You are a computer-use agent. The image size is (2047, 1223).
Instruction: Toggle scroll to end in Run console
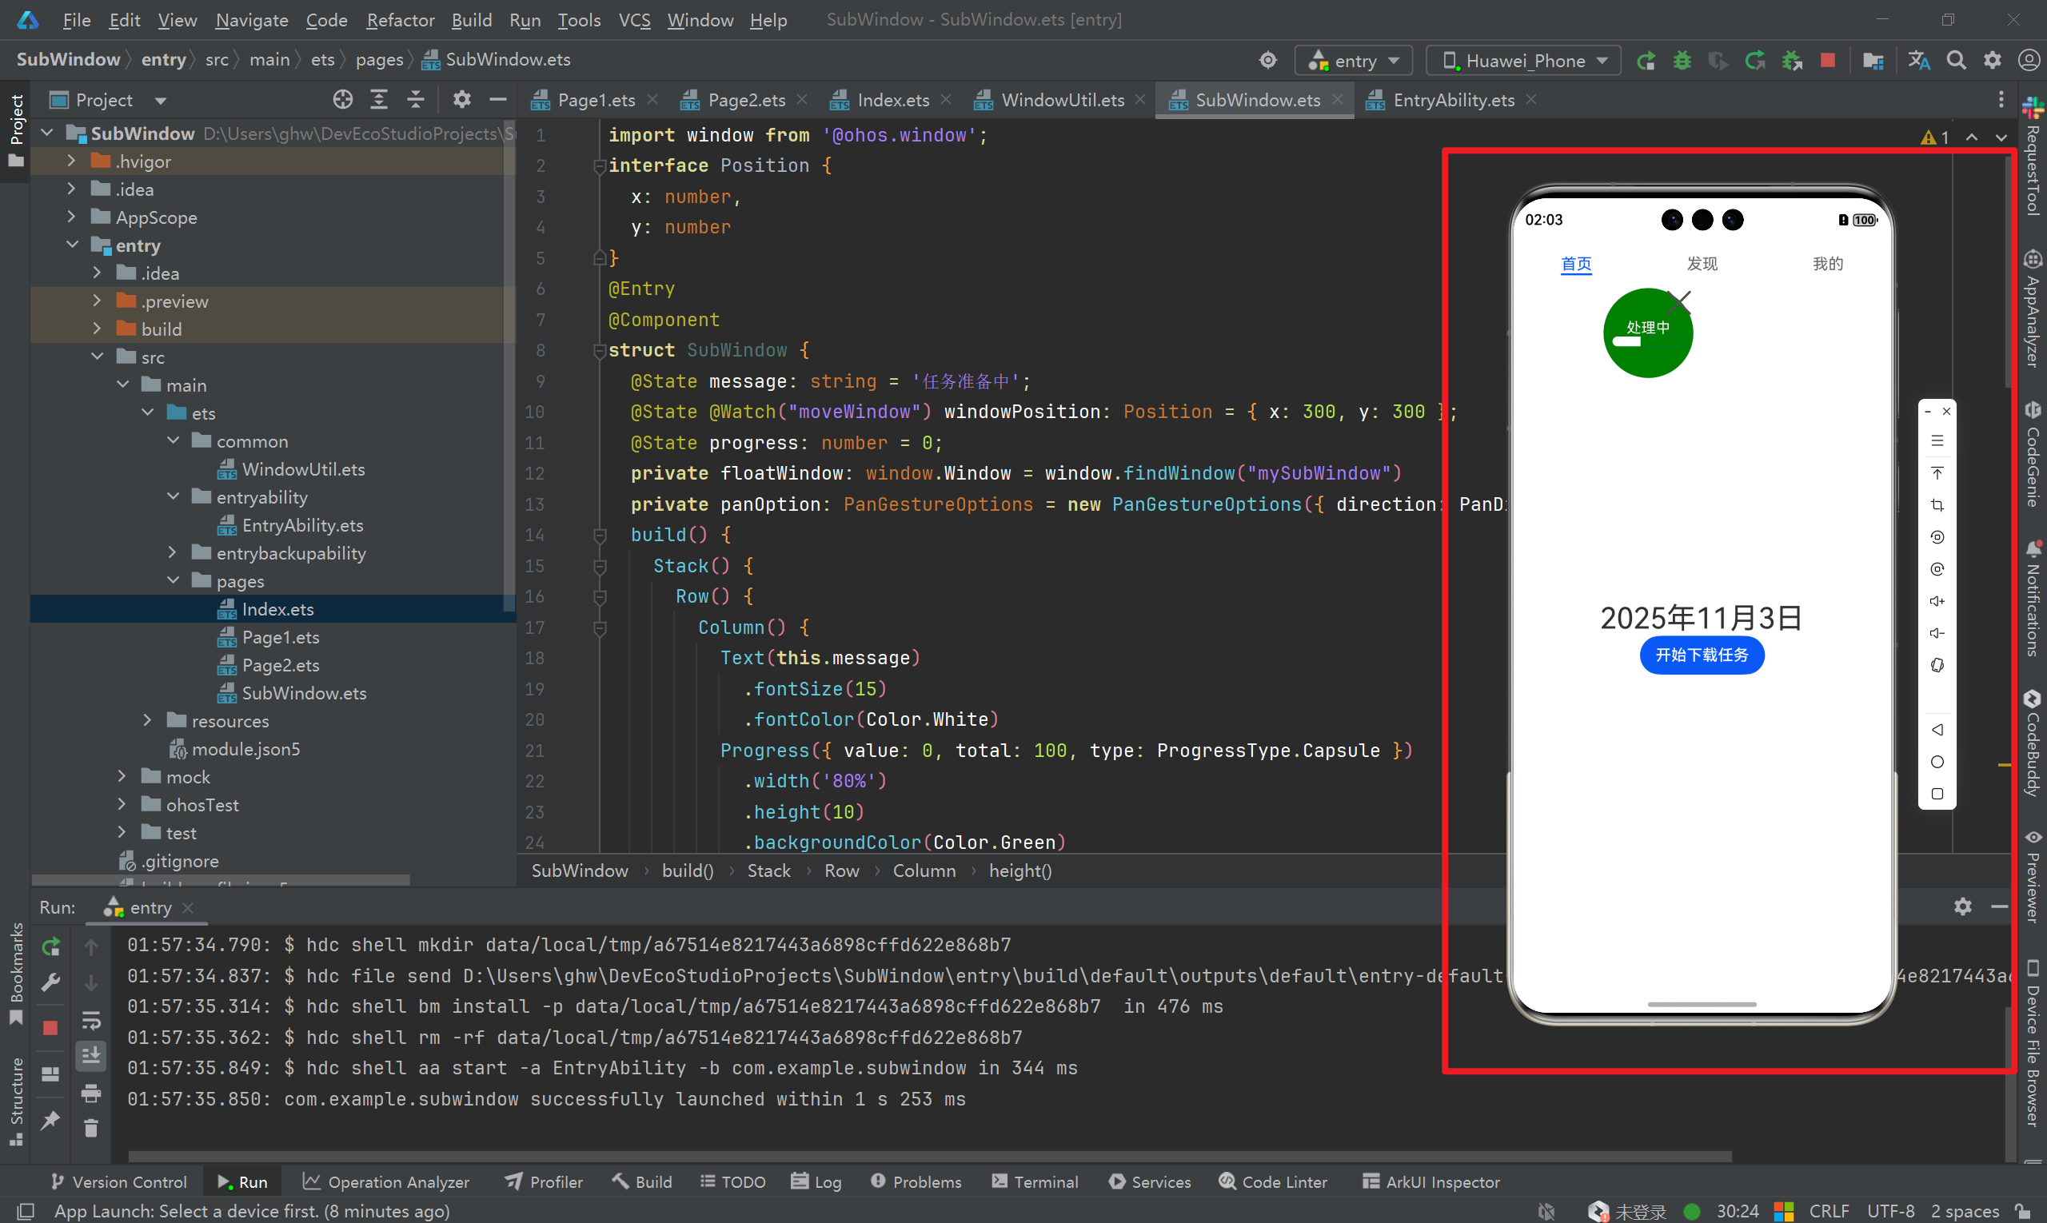(91, 1054)
